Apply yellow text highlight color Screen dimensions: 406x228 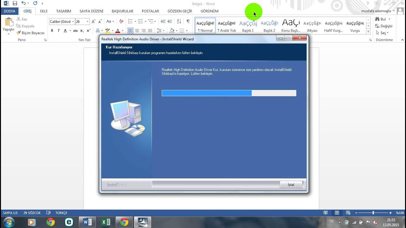click(x=107, y=31)
